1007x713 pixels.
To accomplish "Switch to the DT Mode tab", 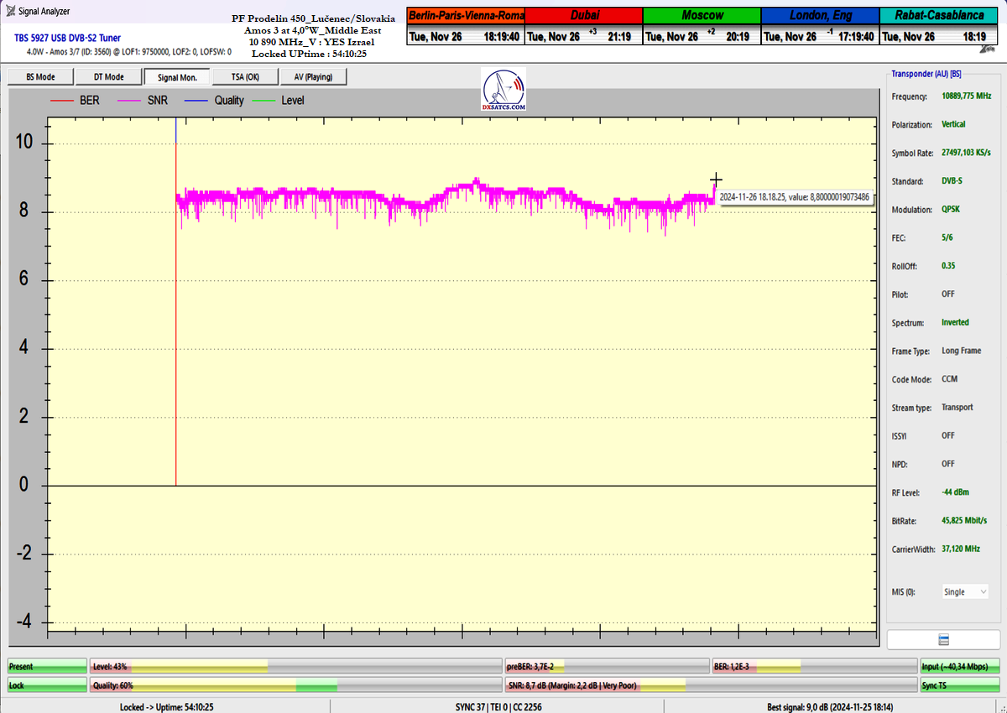I will pyautogui.click(x=108, y=77).
